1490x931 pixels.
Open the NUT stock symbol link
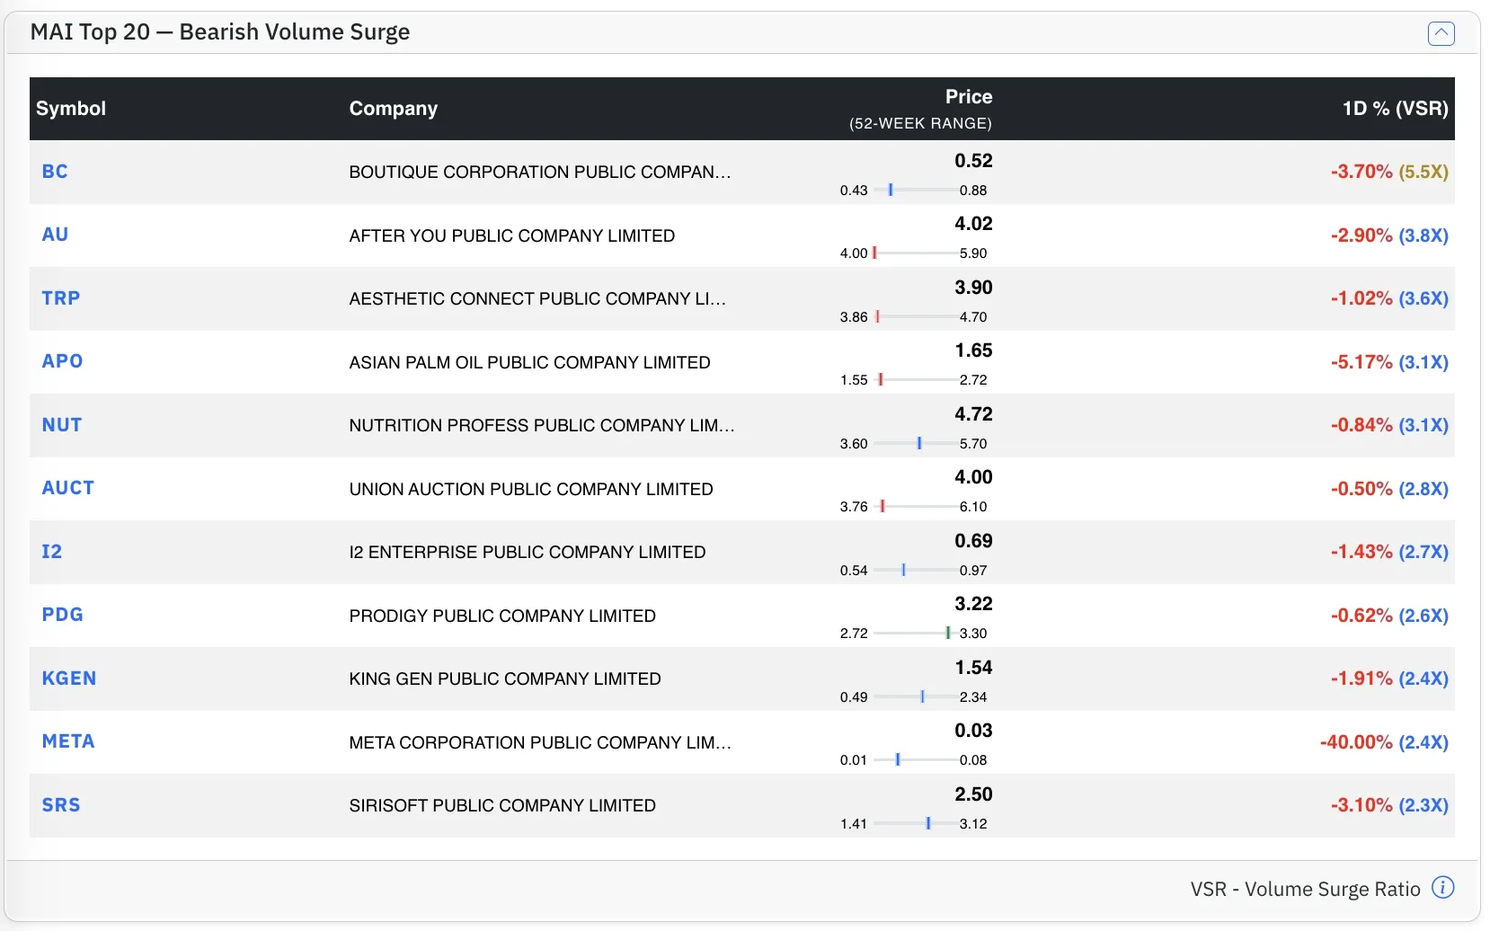tap(62, 425)
